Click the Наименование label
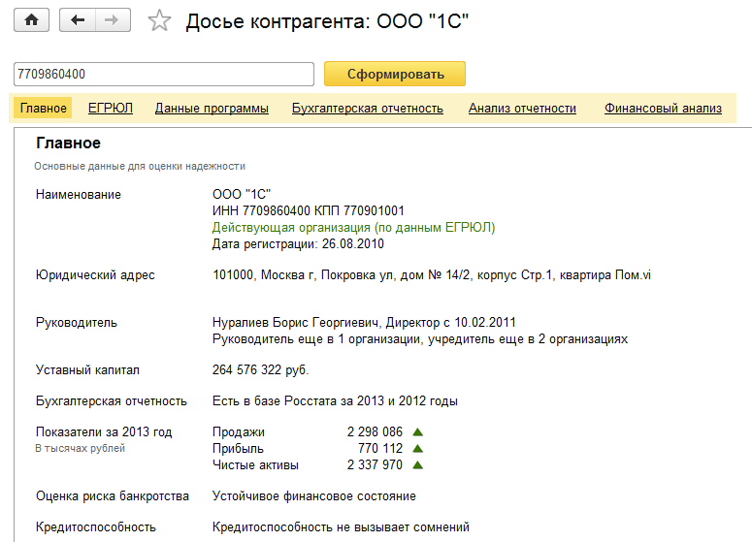This screenshot has width=752, height=542. pos(79,195)
